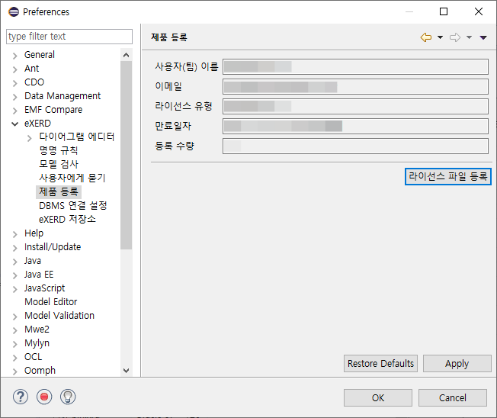Select the Java tree item
Image resolution: width=497 pixels, height=418 pixels.
tap(33, 260)
